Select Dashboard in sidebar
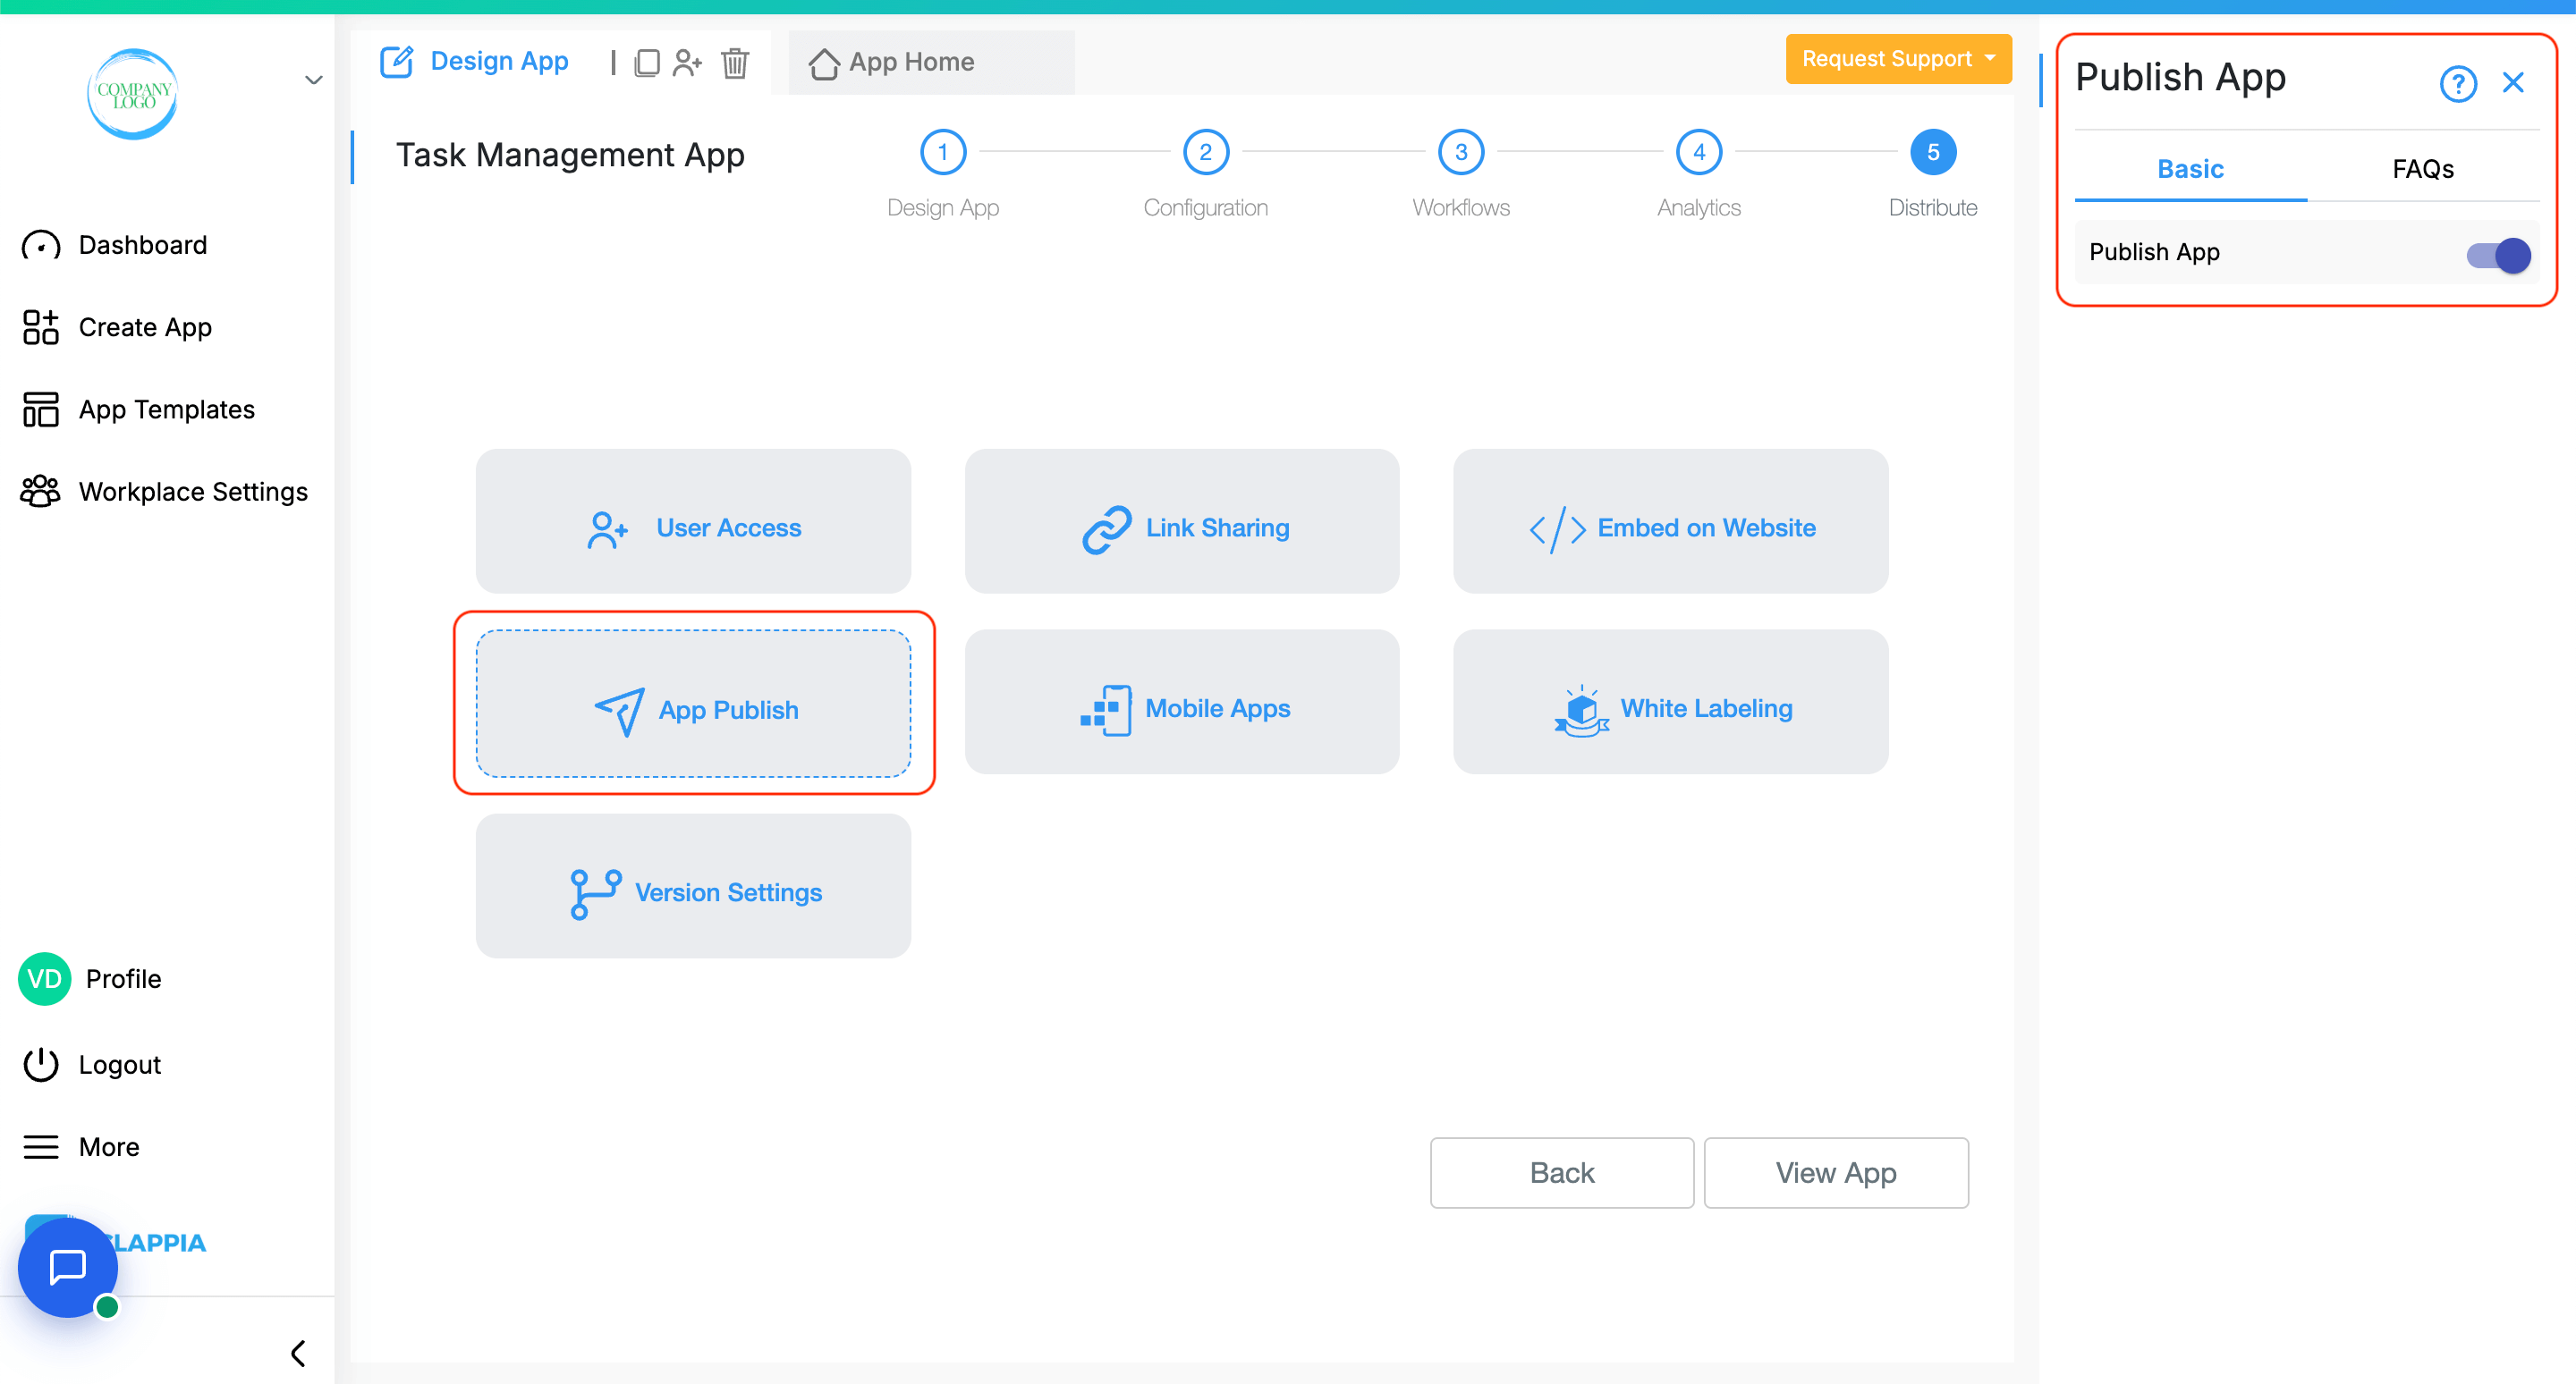Viewport: 2576px width, 1384px height. 143,246
